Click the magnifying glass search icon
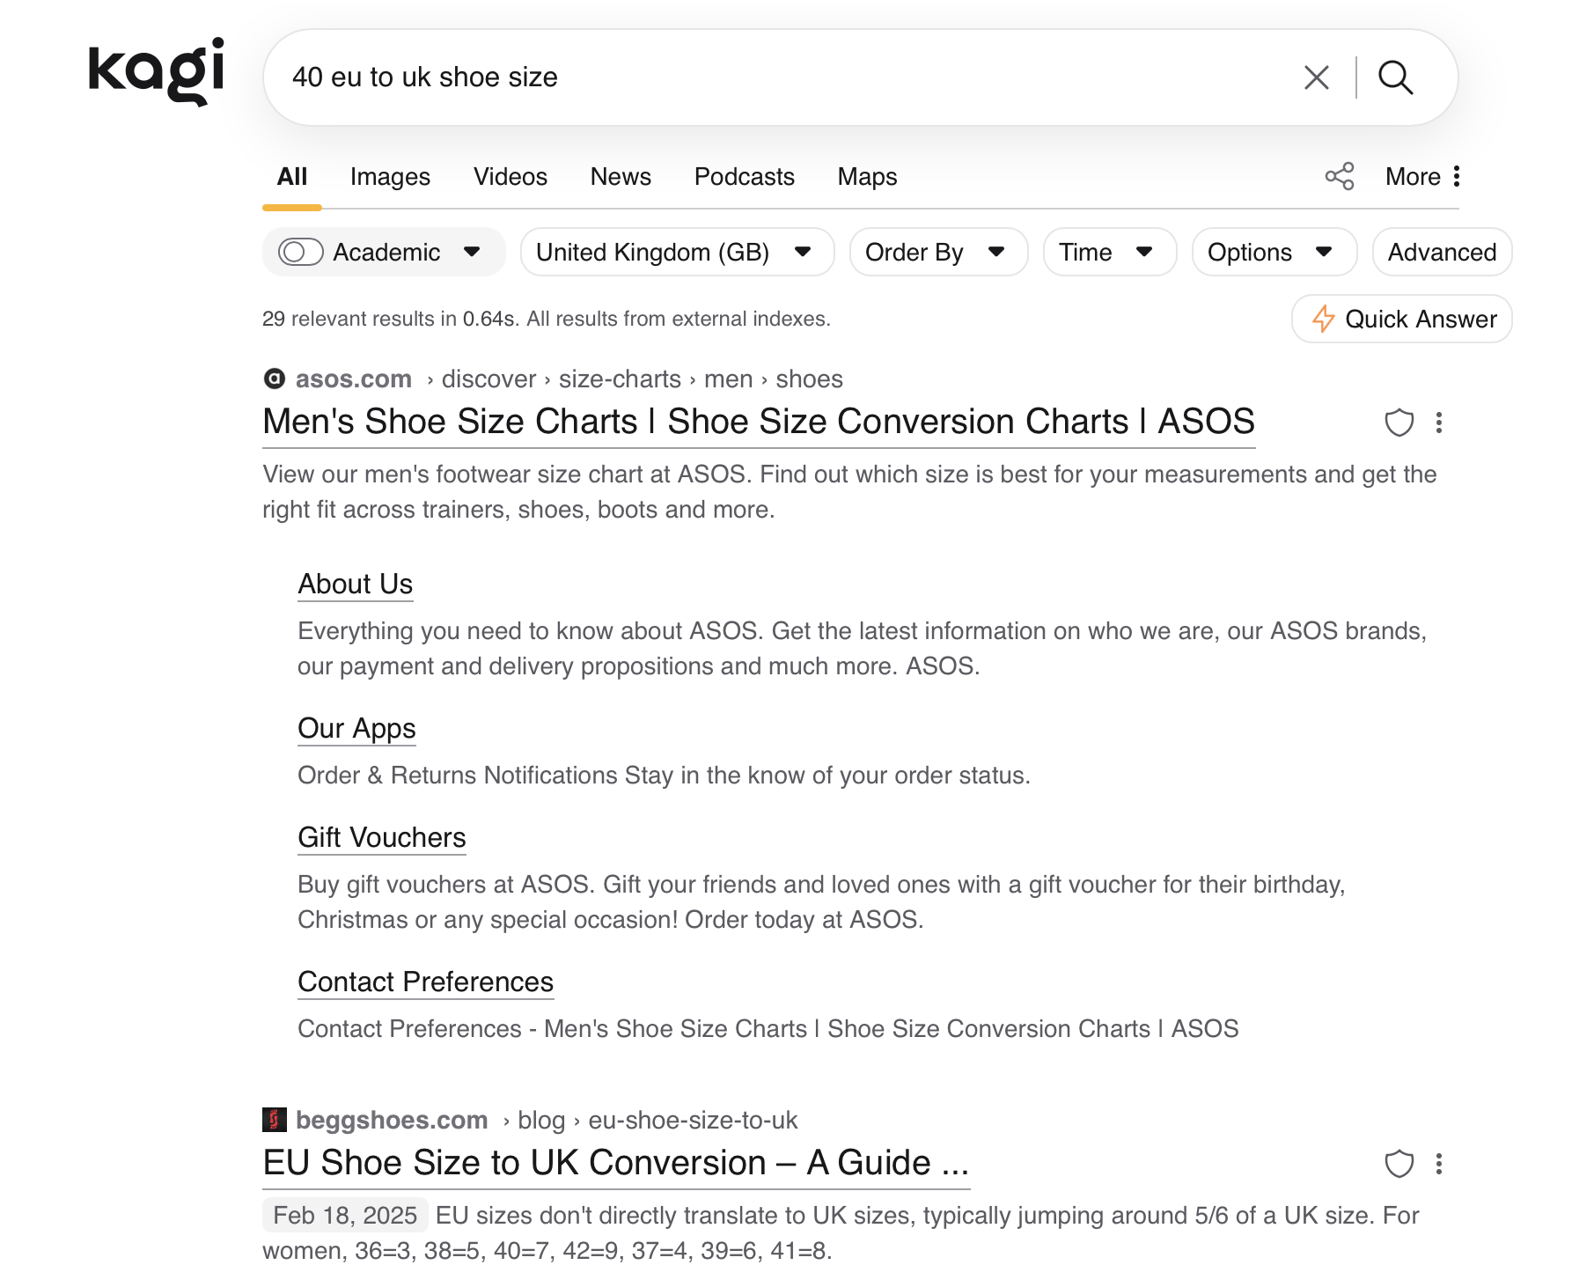Viewport: 1572px width, 1287px height. (1395, 77)
